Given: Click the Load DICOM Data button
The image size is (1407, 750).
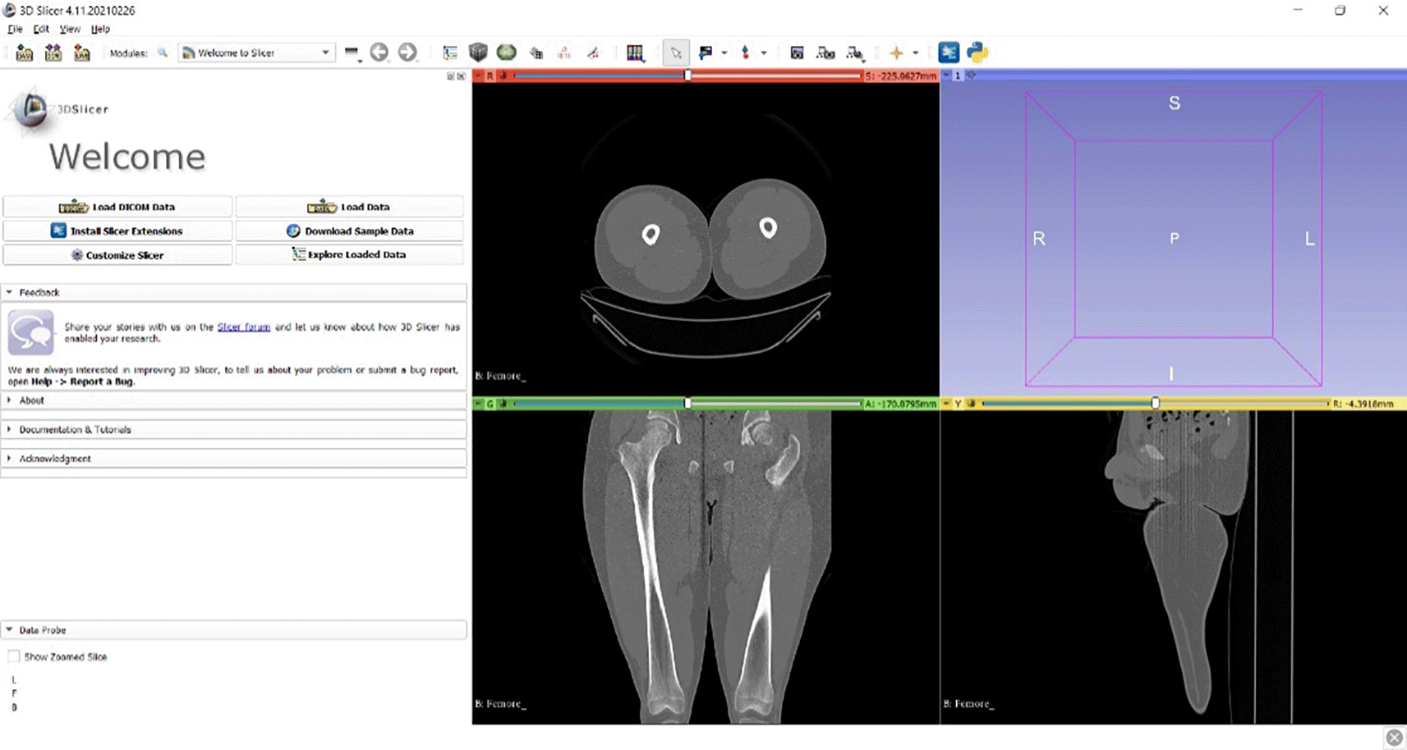Looking at the screenshot, I should pyautogui.click(x=117, y=207).
